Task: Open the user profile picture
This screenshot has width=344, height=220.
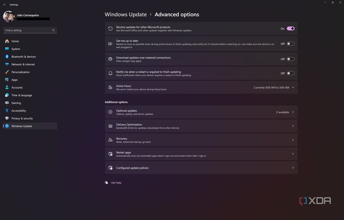Action: pos(9,17)
